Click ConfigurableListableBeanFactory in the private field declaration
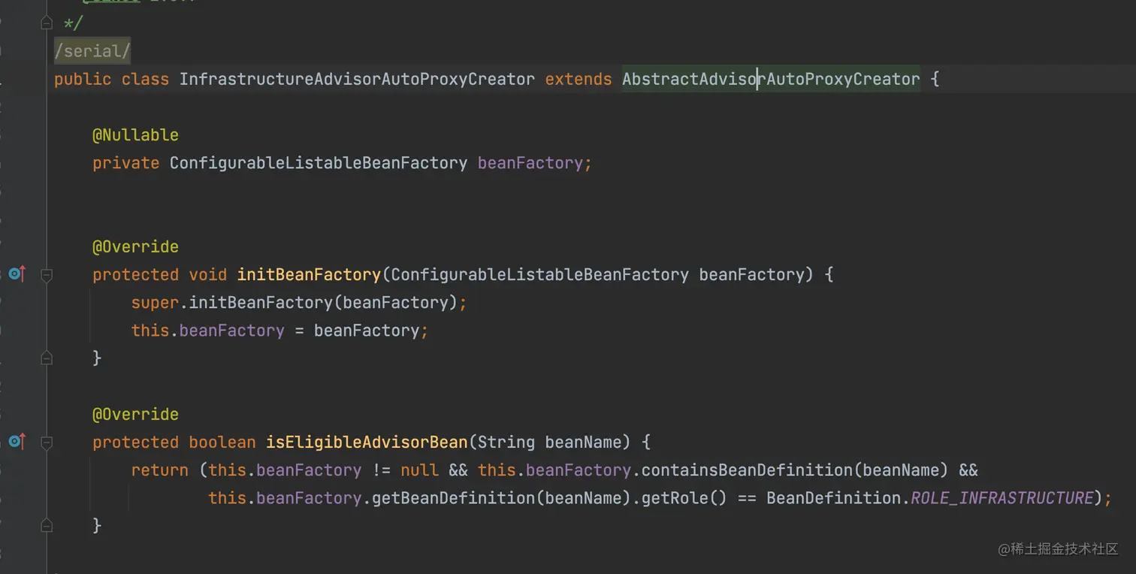The image size is (1136, 574). tap(319, 163)
